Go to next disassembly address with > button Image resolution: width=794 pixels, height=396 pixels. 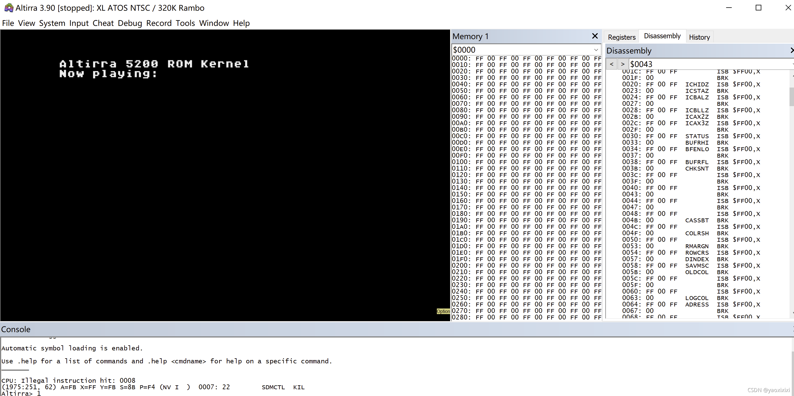[623, 64]
